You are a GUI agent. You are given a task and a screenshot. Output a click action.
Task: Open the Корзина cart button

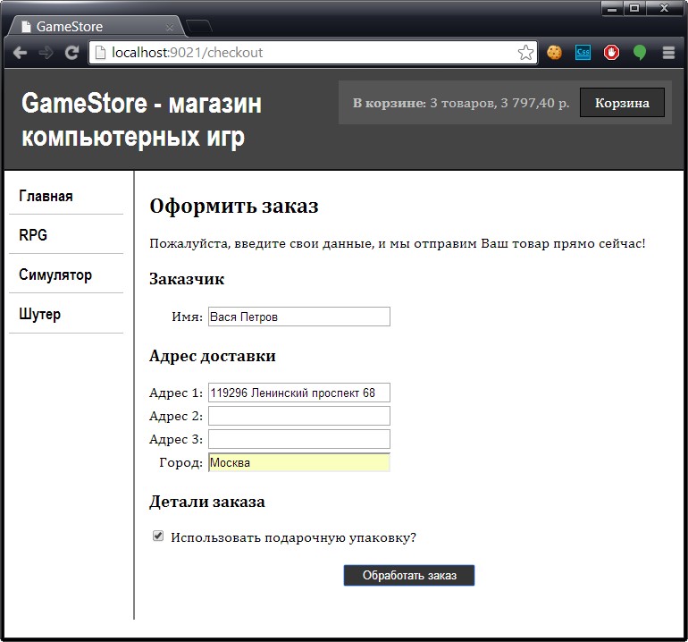622,103
